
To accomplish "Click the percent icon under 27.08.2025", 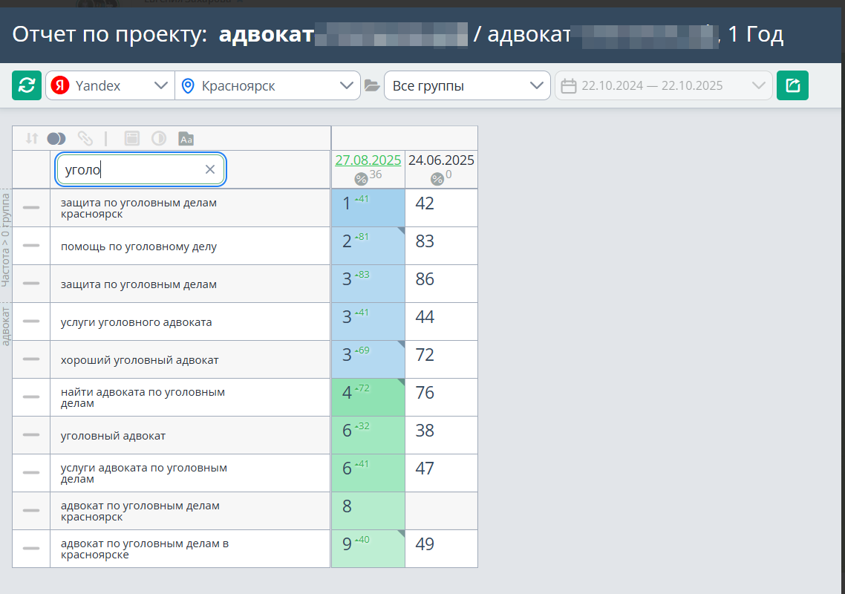I will point(361,178).
